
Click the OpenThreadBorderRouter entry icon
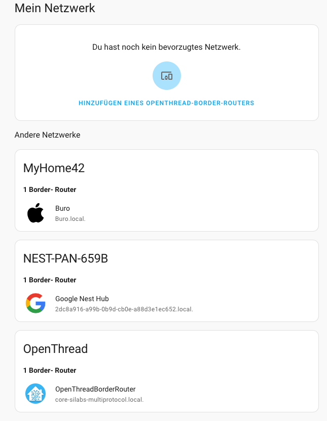point(35,393)
